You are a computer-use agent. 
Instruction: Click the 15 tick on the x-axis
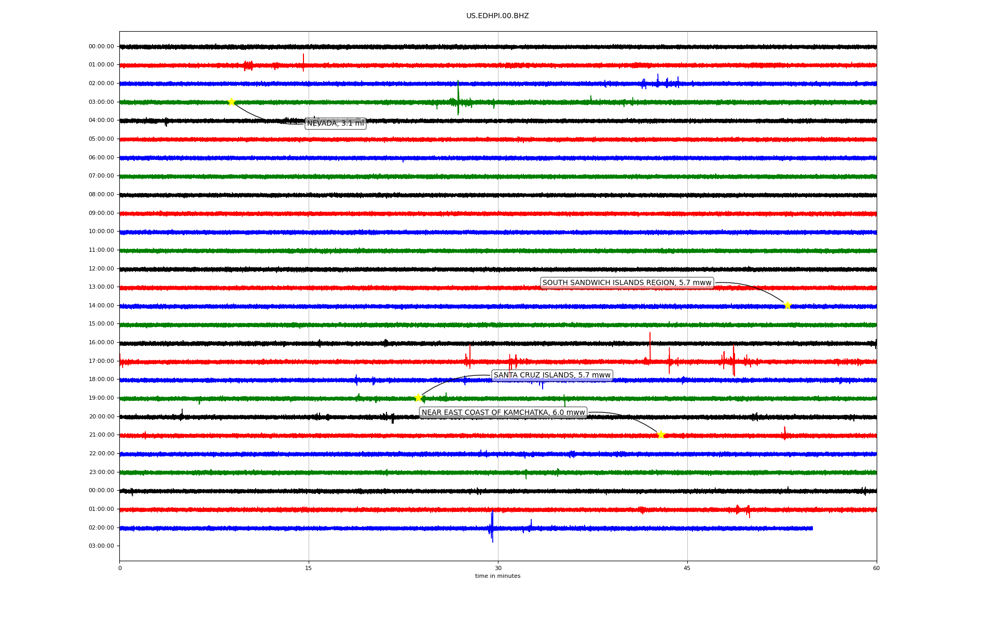(x=309, y=568)
